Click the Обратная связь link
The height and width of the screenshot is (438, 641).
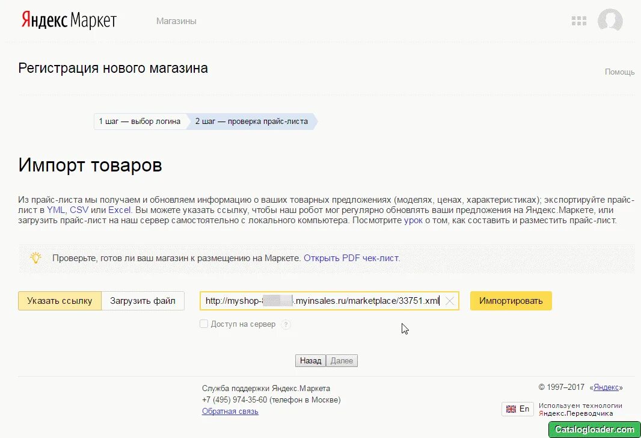pyautogui.click(x=230, y=411)
